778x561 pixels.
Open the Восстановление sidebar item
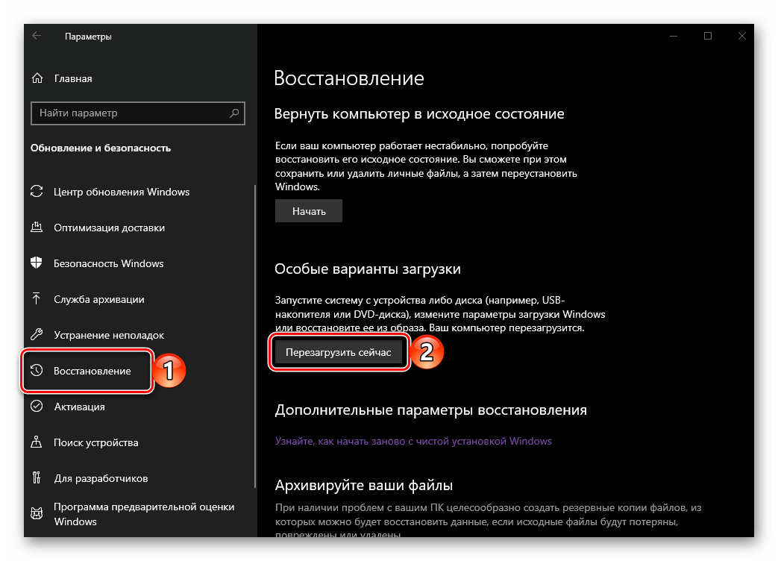92,371
